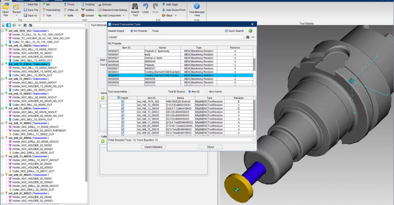Open the tree search combo box dropdown
This screenshot has height=205, width=394.
(x=85, y=25)
